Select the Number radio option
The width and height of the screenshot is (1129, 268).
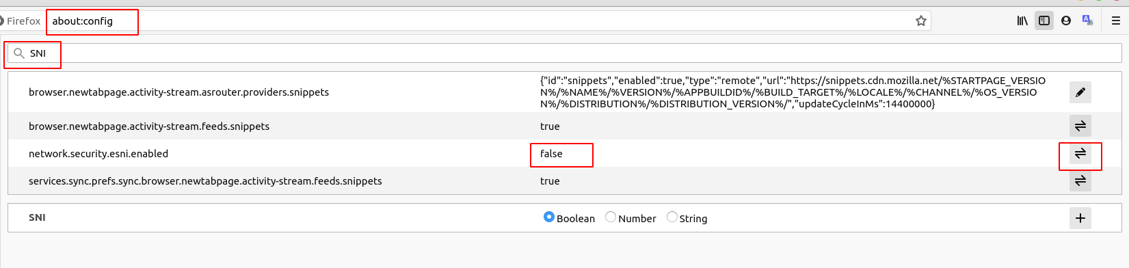tap(611, 217)
